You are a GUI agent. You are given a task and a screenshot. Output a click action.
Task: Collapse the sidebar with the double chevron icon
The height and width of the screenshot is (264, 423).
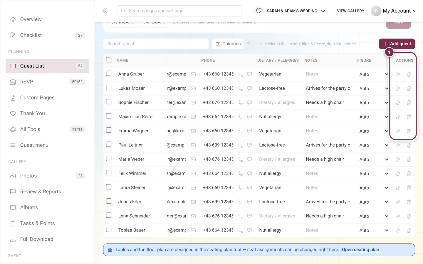click(x=105, y=11)
